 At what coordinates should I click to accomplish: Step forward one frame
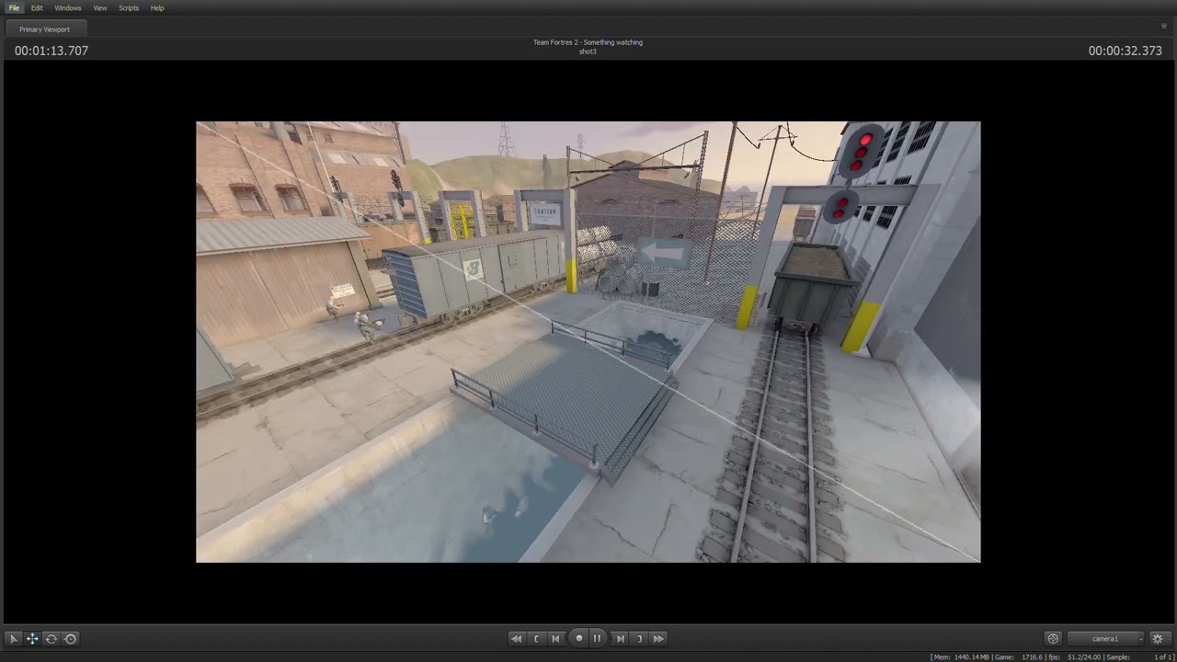pyautogui.click(x=620, y=638)
